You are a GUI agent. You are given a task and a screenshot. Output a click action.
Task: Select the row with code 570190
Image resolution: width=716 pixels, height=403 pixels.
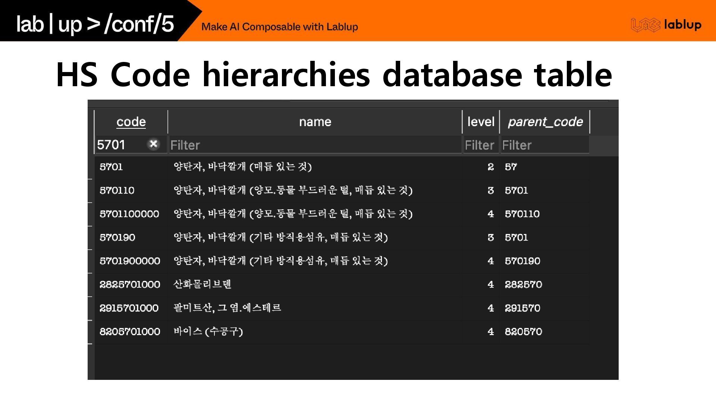pos(117,237)
